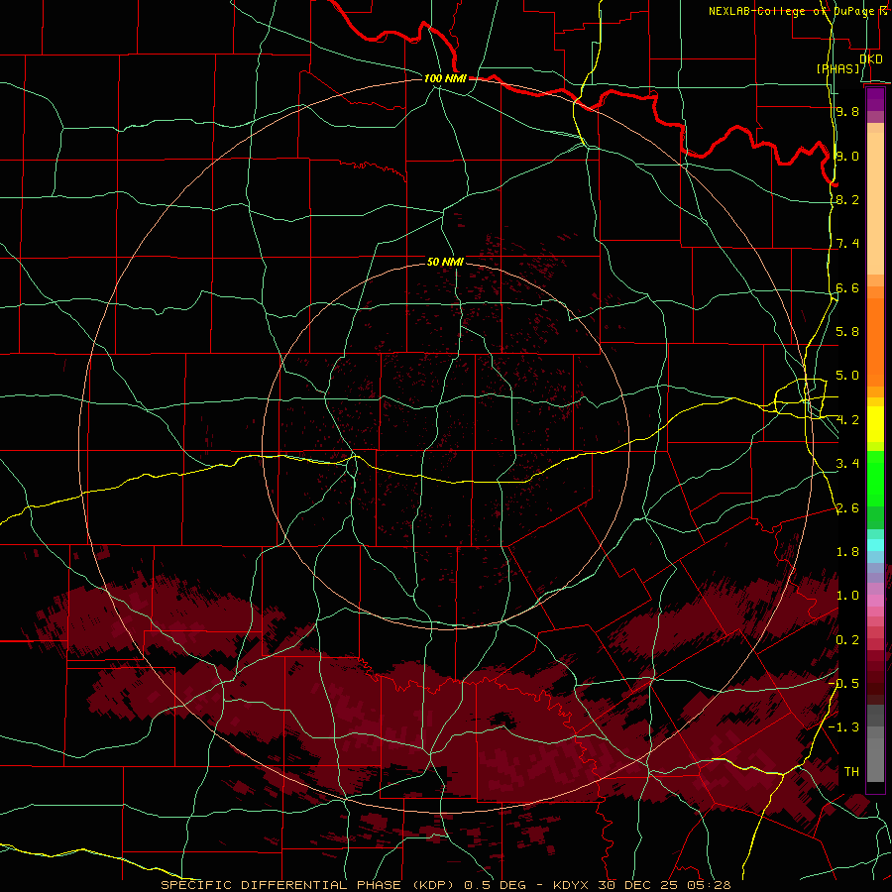Click the 1.8 value on the color scale

(847, 551)
